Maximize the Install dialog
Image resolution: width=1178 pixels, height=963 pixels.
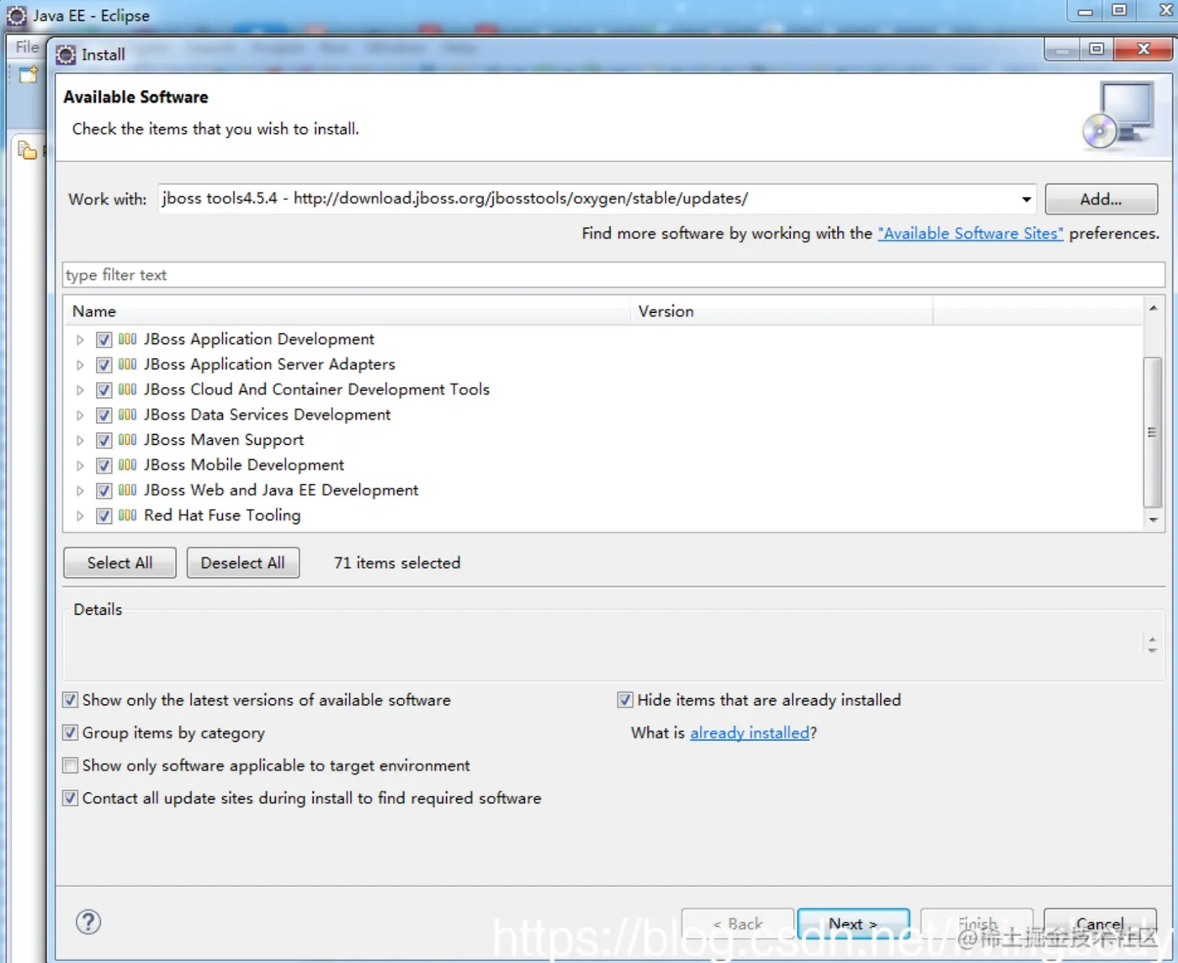1096,50
